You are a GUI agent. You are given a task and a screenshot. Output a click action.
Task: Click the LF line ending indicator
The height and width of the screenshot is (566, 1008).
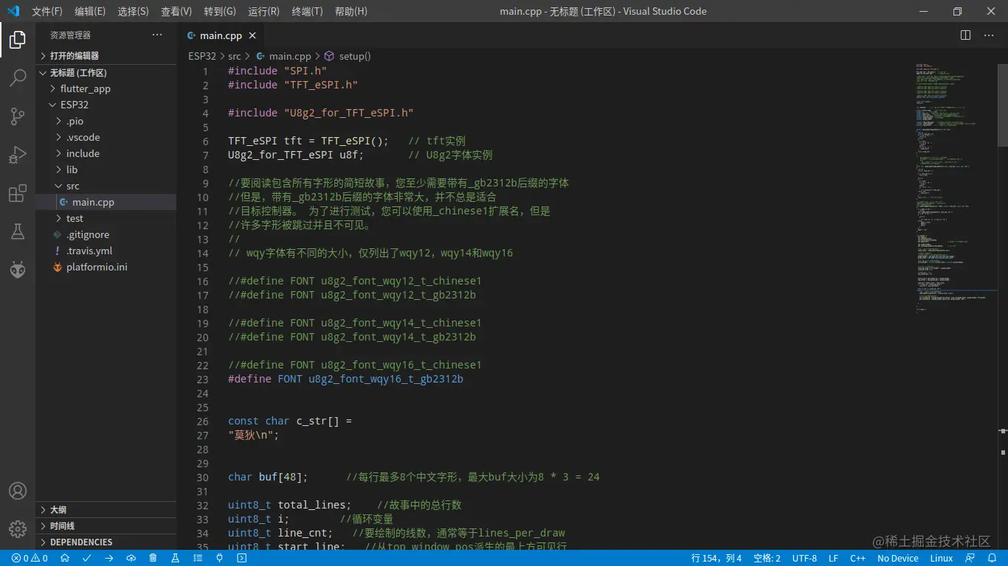[x=833, y=559]
